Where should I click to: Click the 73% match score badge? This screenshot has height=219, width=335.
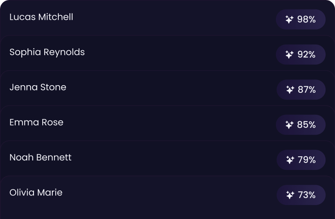[x=301, y=195]
